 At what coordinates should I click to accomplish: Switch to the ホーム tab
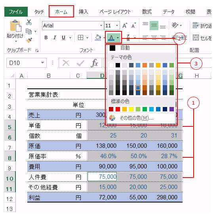click(x=61, y=12)
